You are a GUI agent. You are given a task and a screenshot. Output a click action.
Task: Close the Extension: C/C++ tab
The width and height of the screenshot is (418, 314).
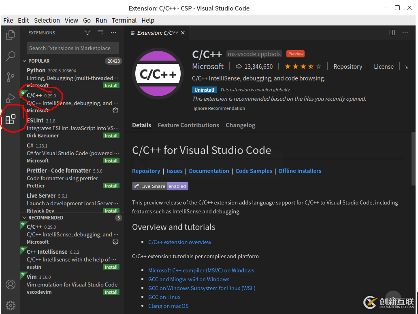click(183, 33)
